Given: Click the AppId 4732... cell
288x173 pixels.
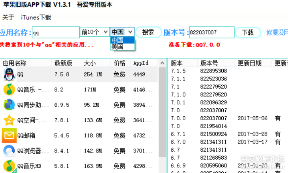Looking at the screenshot, I should point(143,136).
